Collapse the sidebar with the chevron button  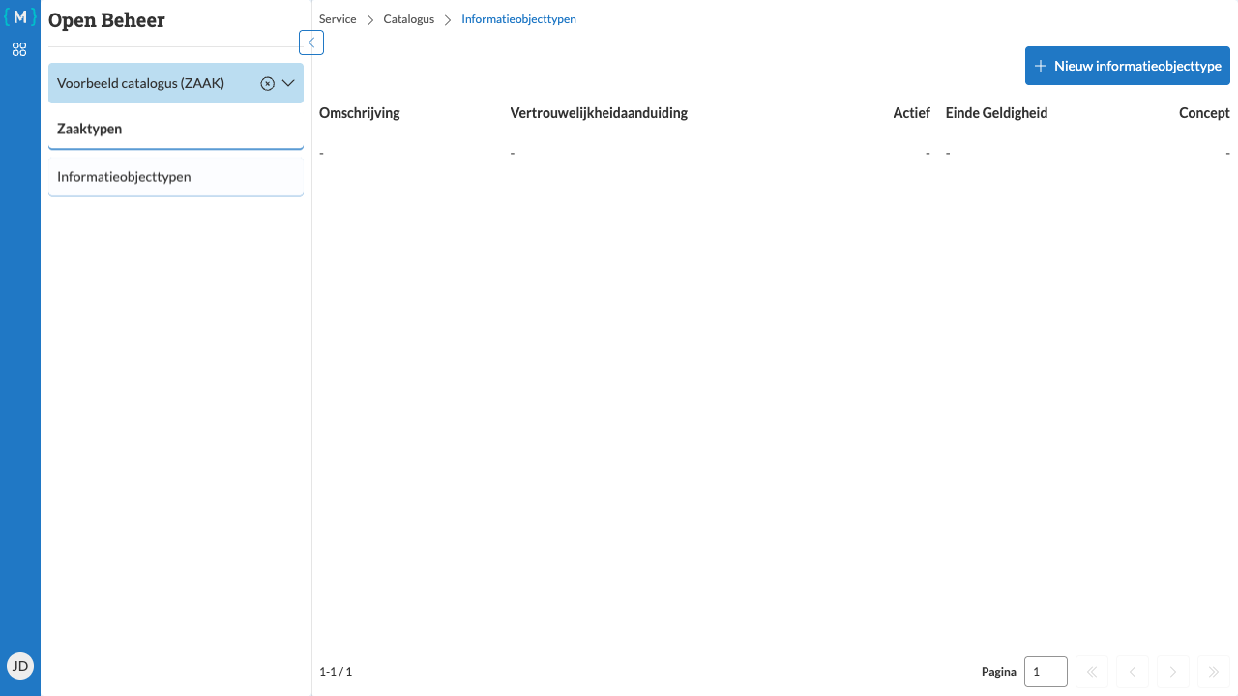coord(311,43)
